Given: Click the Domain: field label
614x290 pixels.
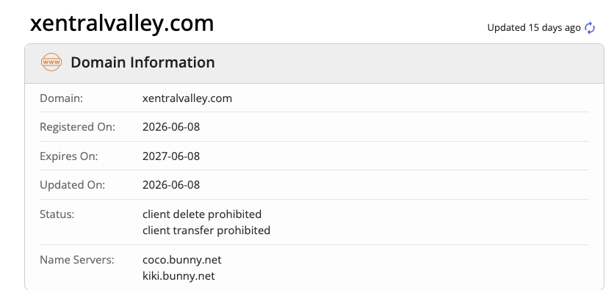Looking at the screenshot, I should 62,98.
